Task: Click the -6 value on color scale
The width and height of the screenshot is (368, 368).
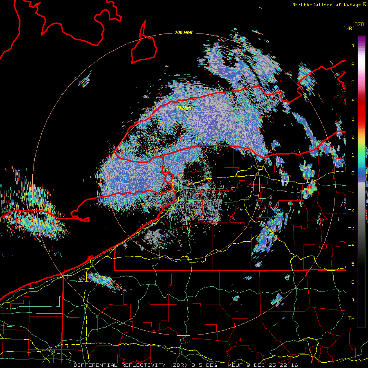Action: (351, 282)
